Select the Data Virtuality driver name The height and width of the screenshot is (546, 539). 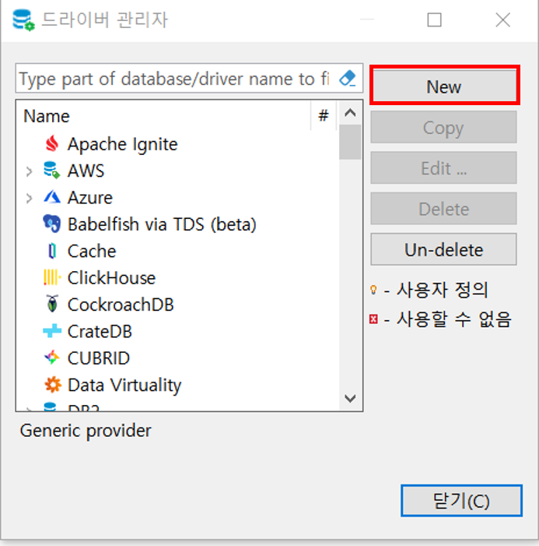click(x=124, y=385)
